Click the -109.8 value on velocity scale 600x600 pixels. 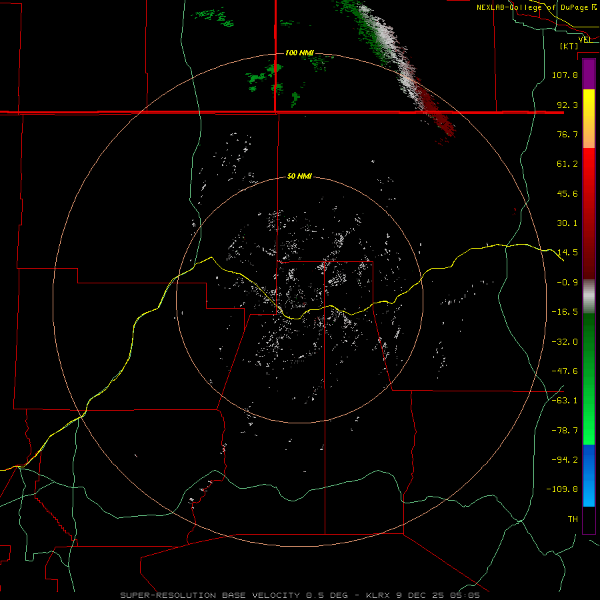[563, 489]
